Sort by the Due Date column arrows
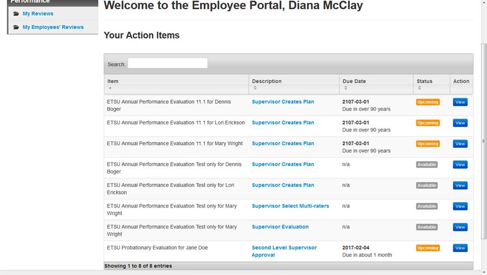Viewport: 487px width, 275px height. pyautogui.click(x=345, y=87)
